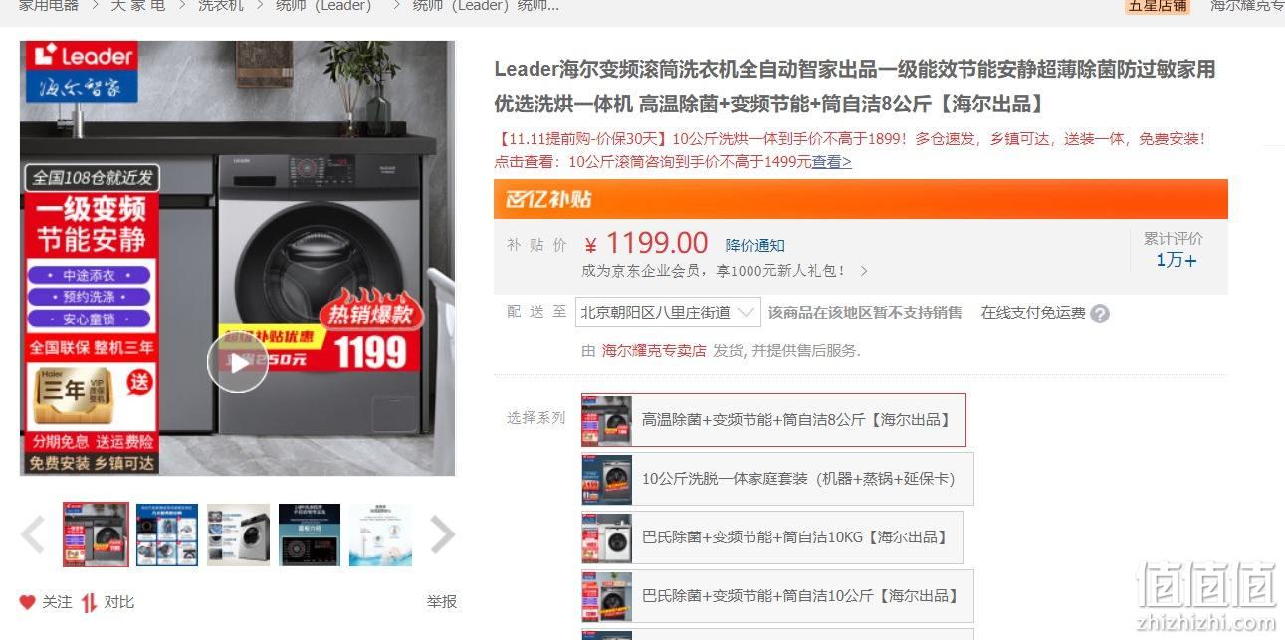Open the 海尔耀克专卖店 store link
Image resolution: width=1285 pixels, height=640 pixels.
click(x=654, y=350)
